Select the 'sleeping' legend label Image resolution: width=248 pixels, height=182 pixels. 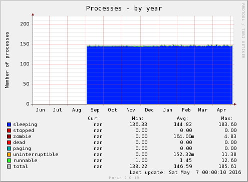25,124
